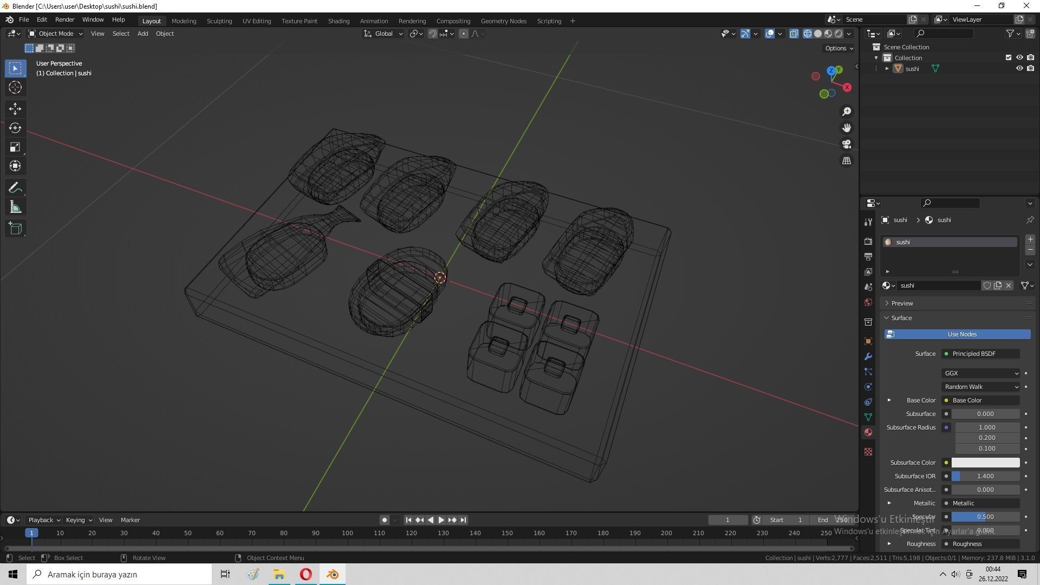Select the Rotate tool
Viewport: 1040px width, 585px height.
(15, 128)
